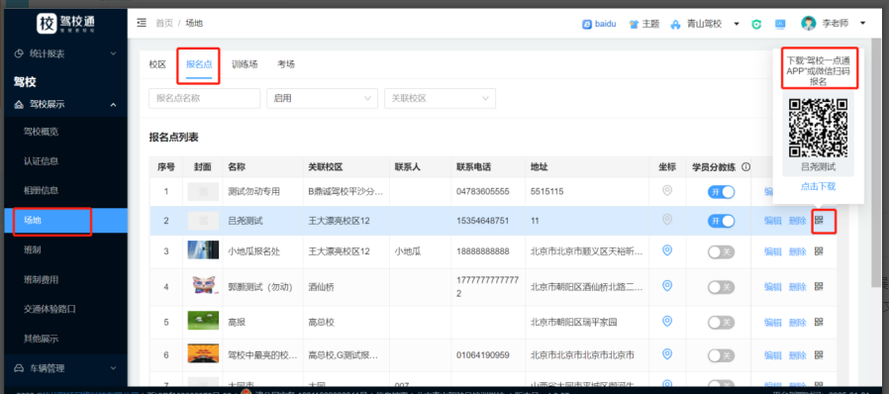The image size is (889, 394).
Task: Click blue location pin for 高报 row
Action: pyautogui.click(x=667, y=322)
